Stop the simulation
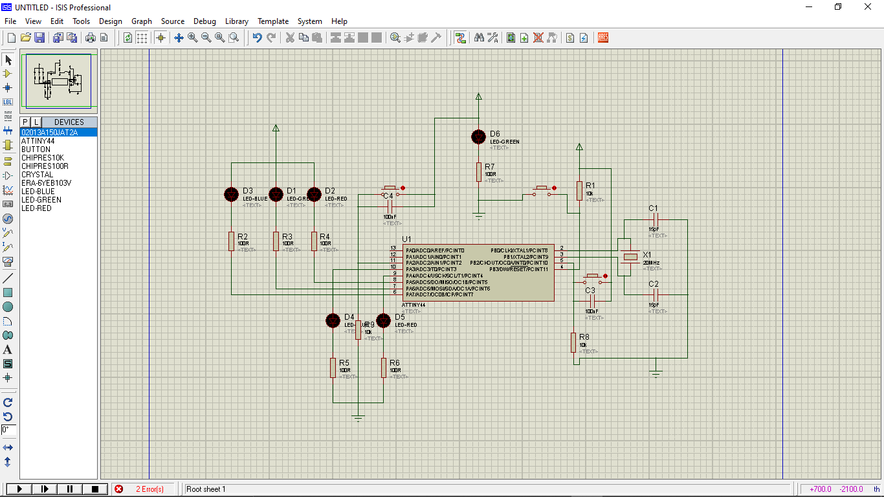 [x=95, y=489]
